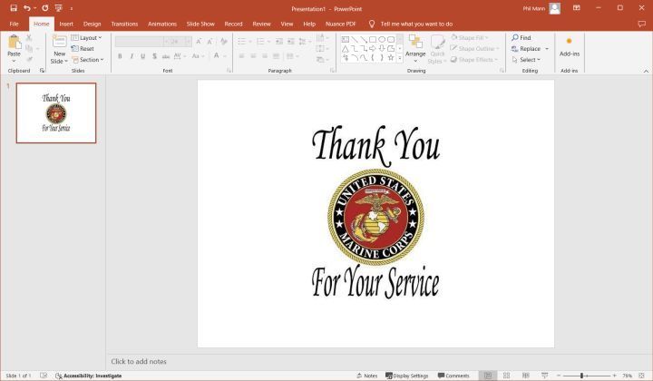Viewport: 653px width, 381px height.
Task: Switch to Slide Sorter view
Action: (x=505, y=376)
